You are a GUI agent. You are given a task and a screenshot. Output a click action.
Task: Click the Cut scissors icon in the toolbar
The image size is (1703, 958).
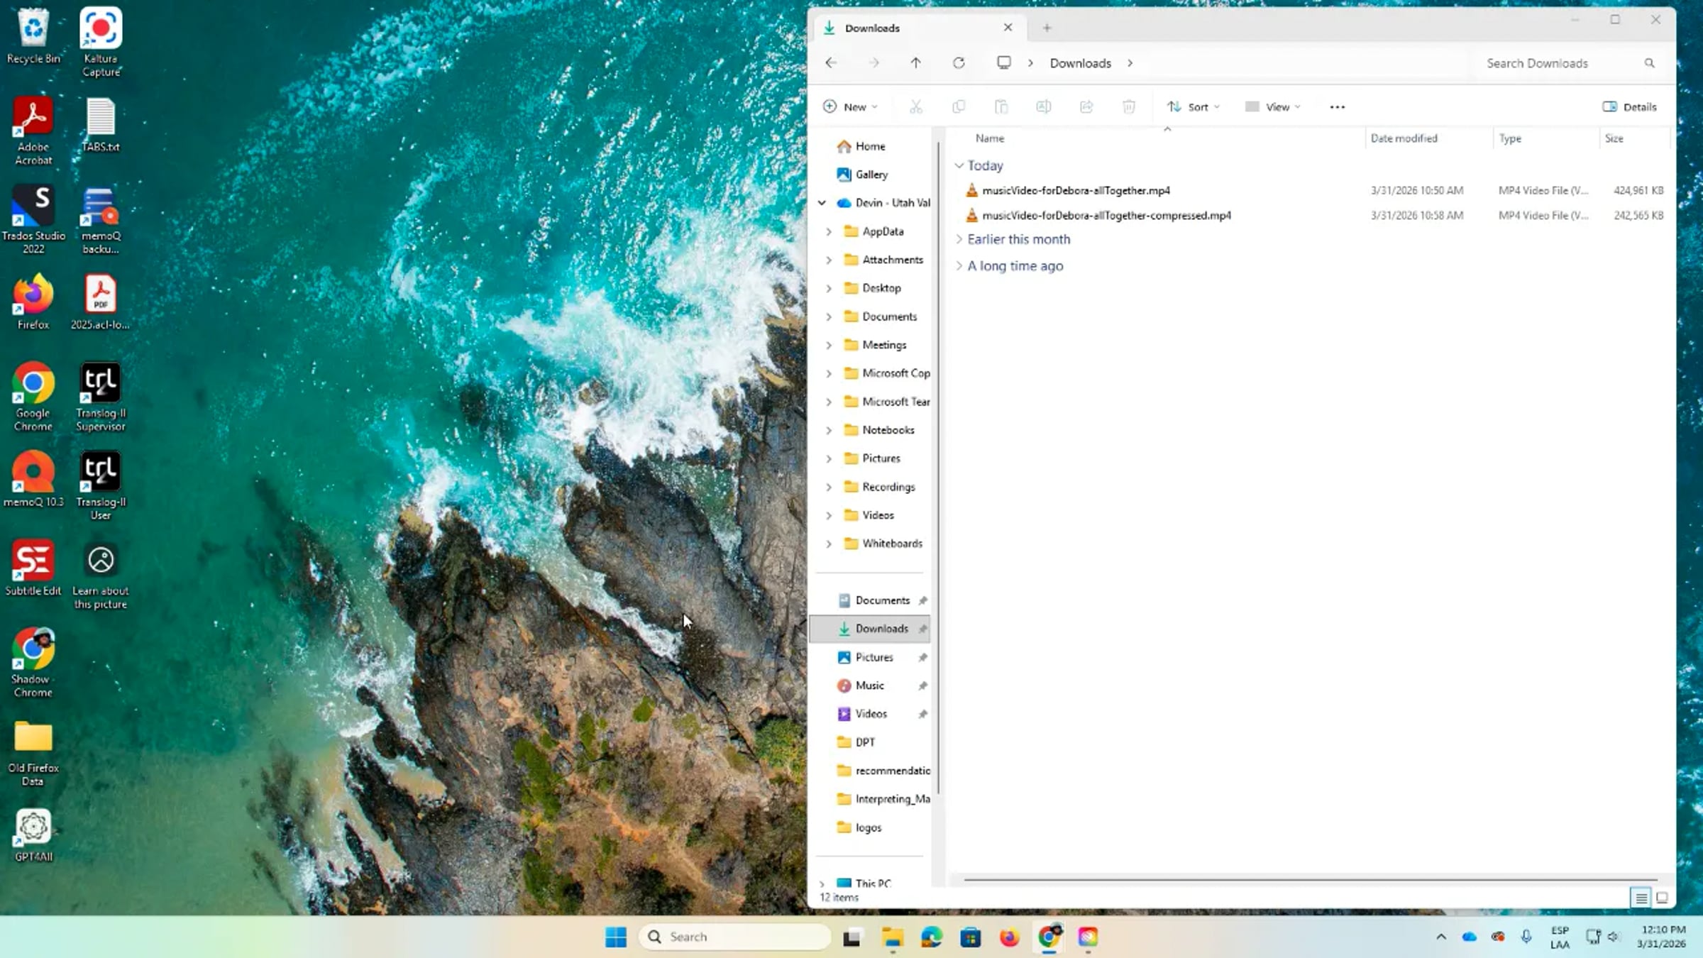[916, 107]
